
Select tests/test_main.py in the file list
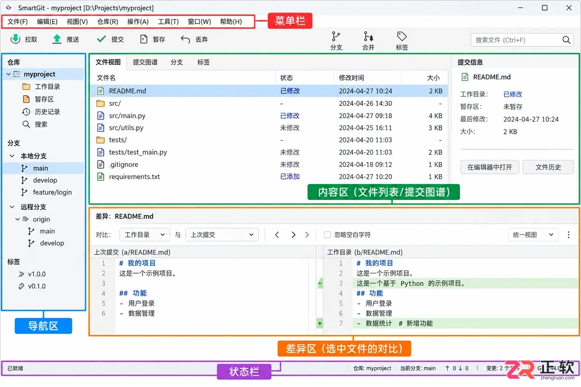pos(269,152)
